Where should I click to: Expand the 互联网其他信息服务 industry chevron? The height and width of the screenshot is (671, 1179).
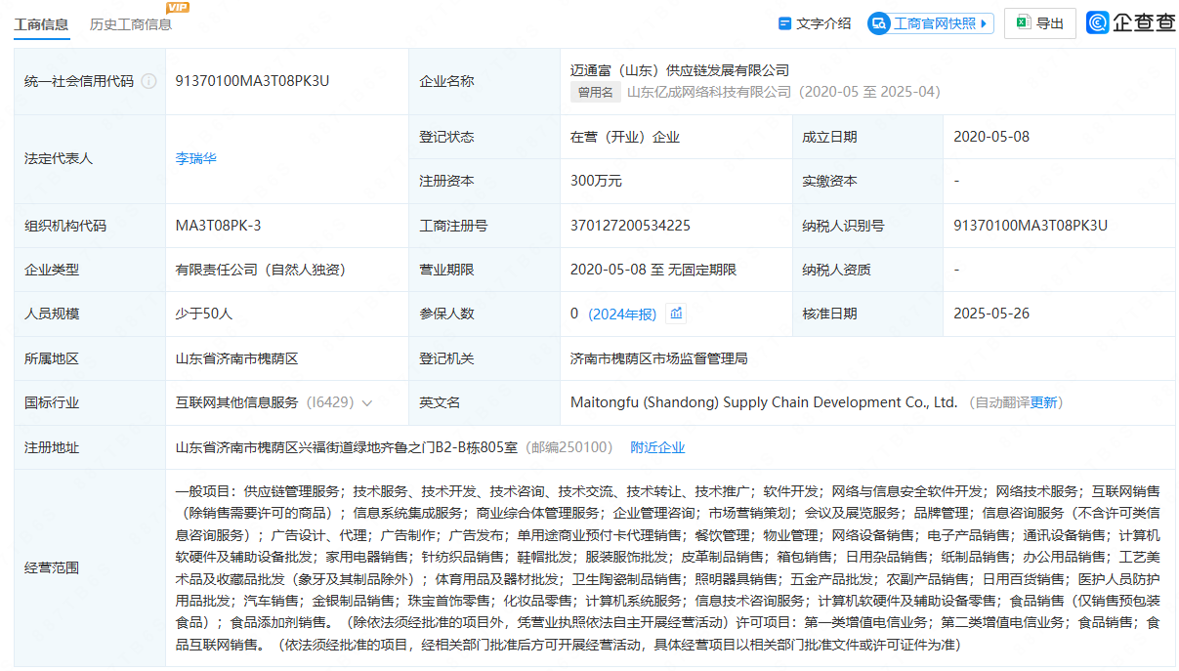point(367,402)
